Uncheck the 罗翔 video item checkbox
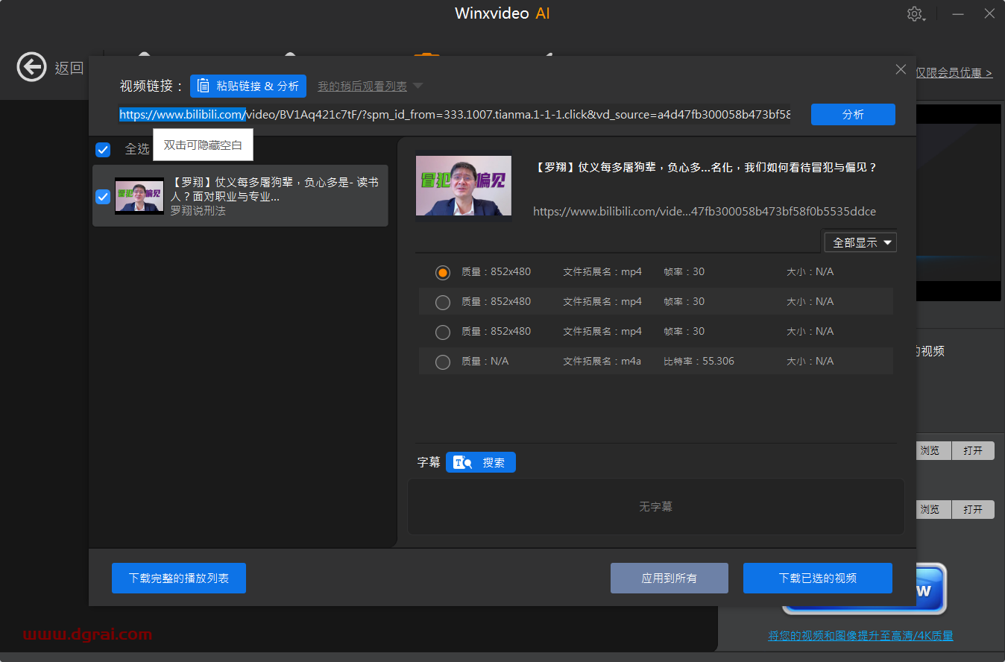 (103, 197)
